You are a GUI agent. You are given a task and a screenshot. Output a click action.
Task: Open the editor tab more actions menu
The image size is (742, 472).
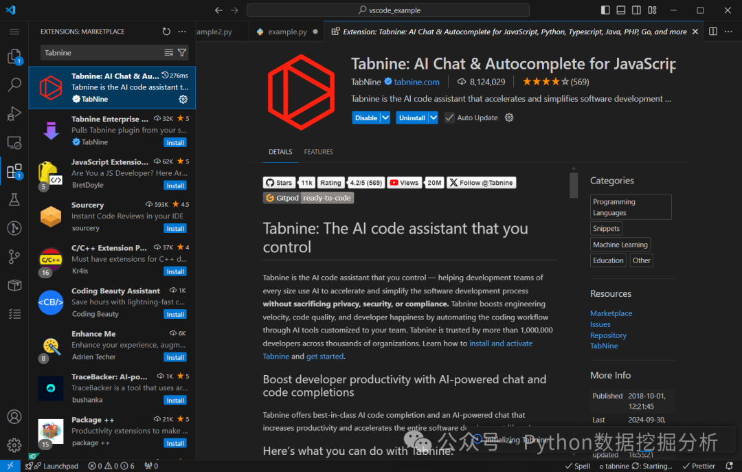click(729, 31)
